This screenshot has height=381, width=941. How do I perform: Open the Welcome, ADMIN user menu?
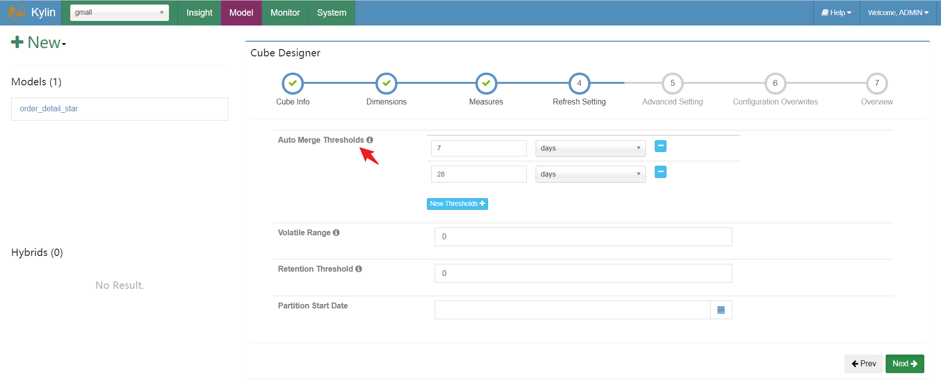click(898, 13)
